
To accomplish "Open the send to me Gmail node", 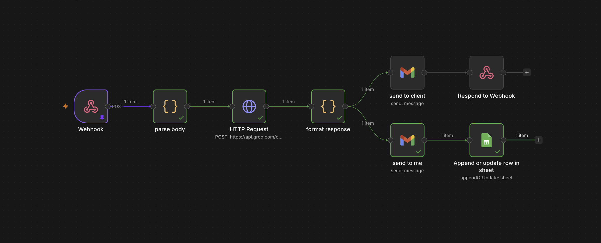I will [x=407, y=140].
